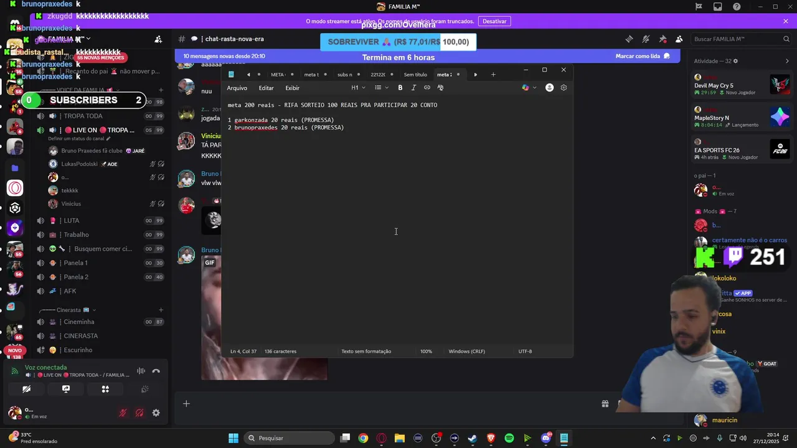Image resolution: width=797 pixels, height=448 pixels.
Task: Switch to the 'Sem título' tab
Action: point(415,75)
